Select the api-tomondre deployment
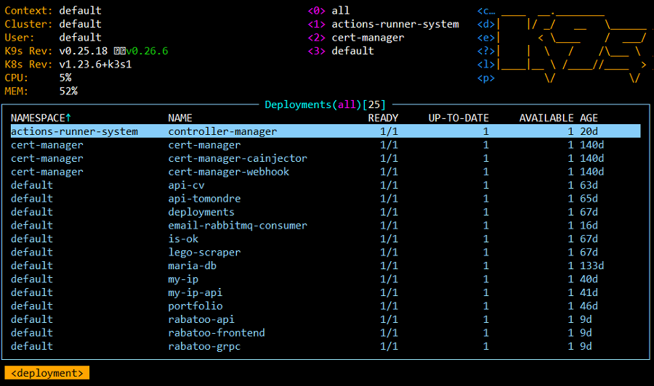Image resolution: width=654 pixels, height=386 pixels. point(326,198)
